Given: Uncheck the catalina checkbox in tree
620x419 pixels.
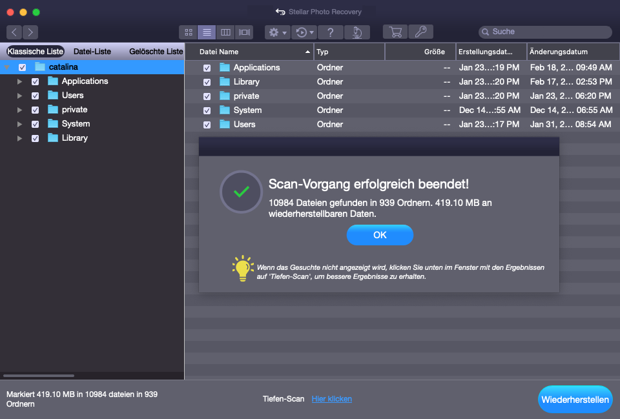Looking at the screenshot, I should click(22, 67).
